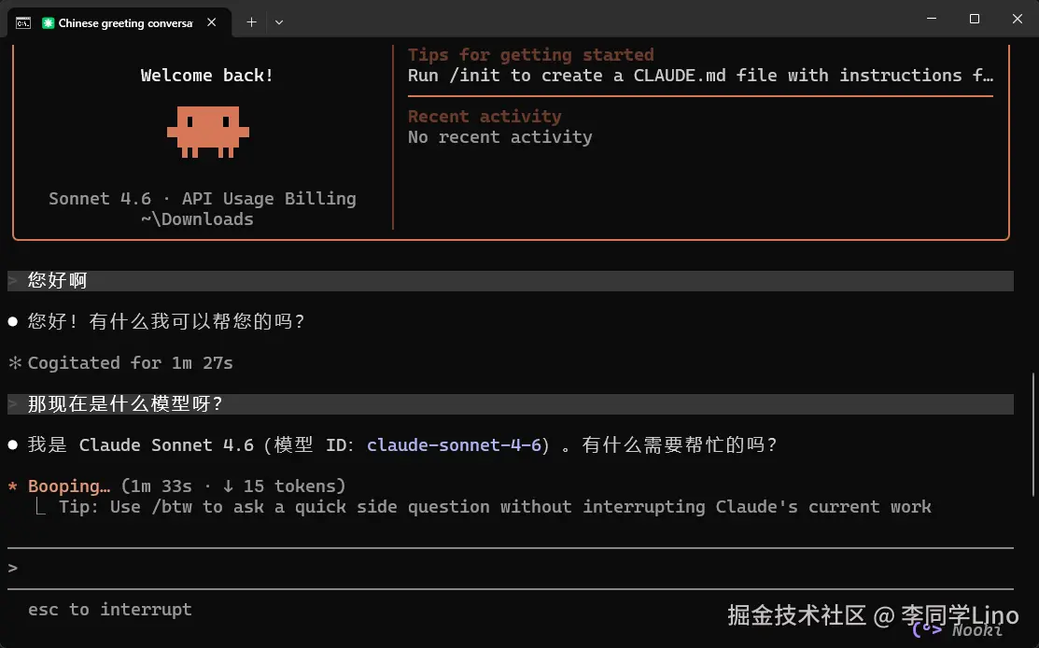Maximize the terminal window
1039x648 pixels.
974,20
